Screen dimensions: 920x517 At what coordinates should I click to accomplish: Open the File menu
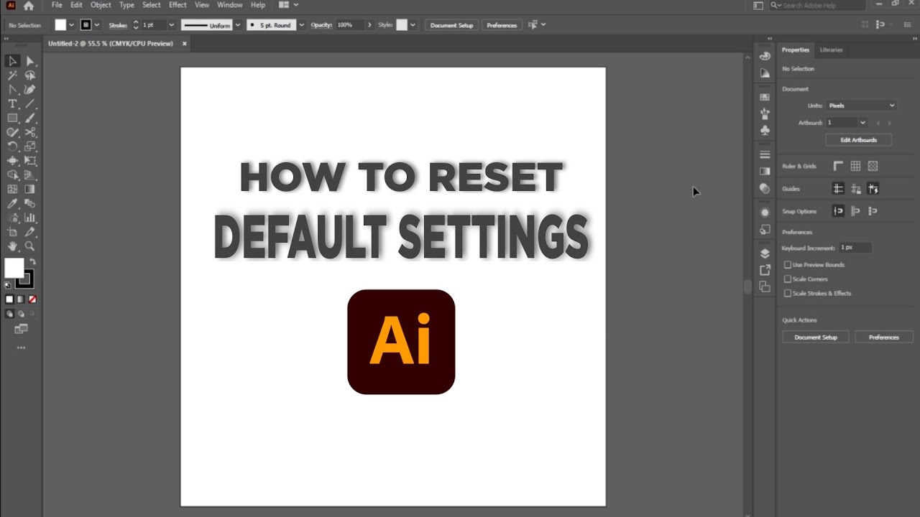(57, 5)
